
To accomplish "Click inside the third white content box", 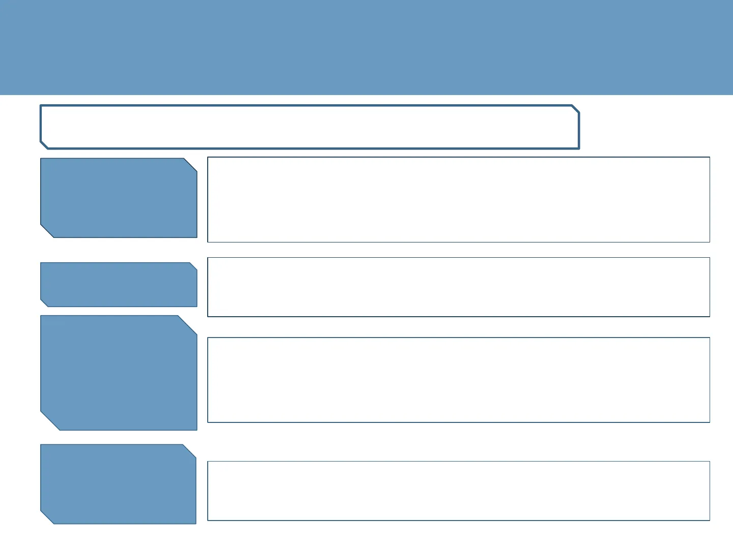I will [x=458, y=380].
